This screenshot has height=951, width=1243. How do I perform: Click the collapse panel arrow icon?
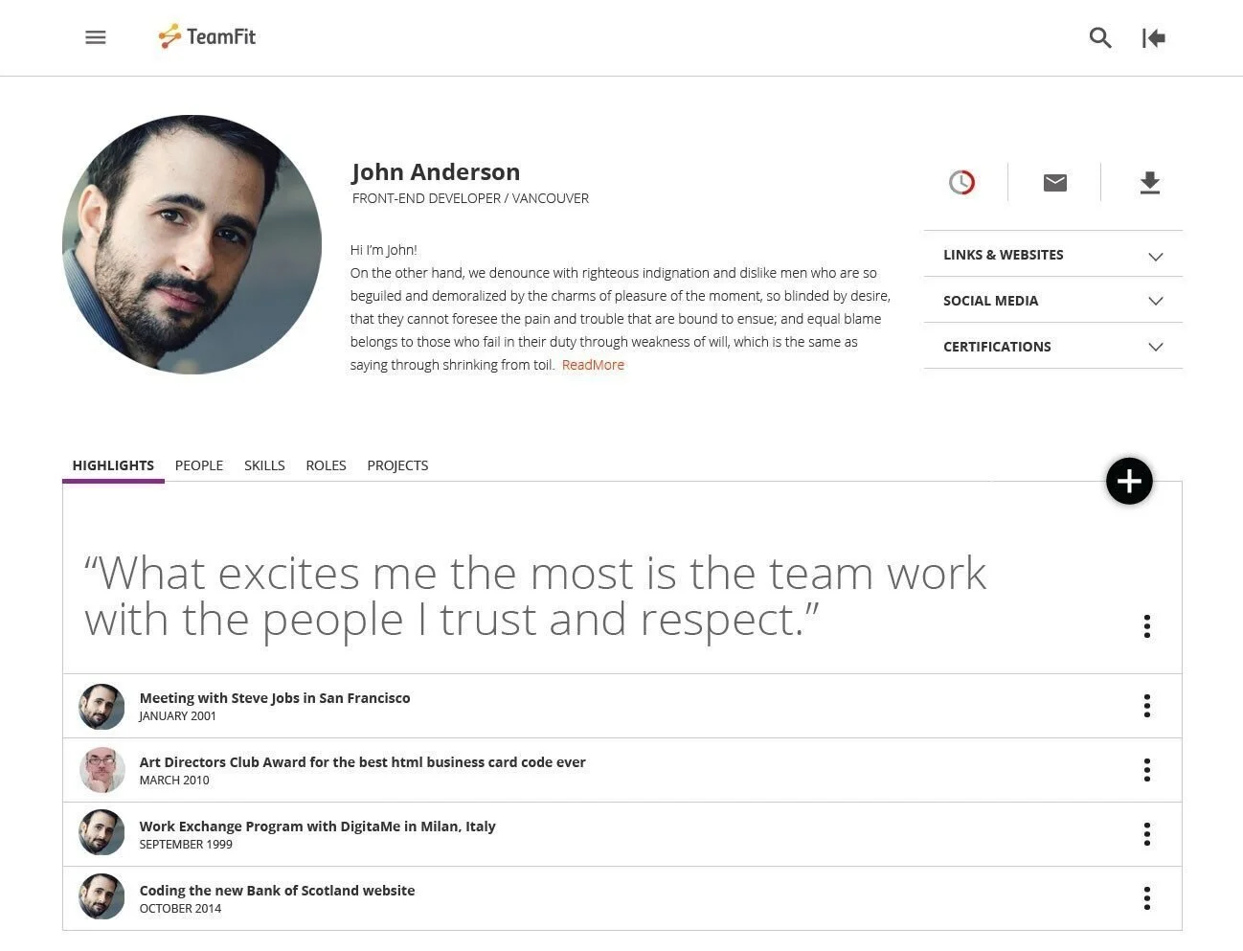[x=1153, y=37]
